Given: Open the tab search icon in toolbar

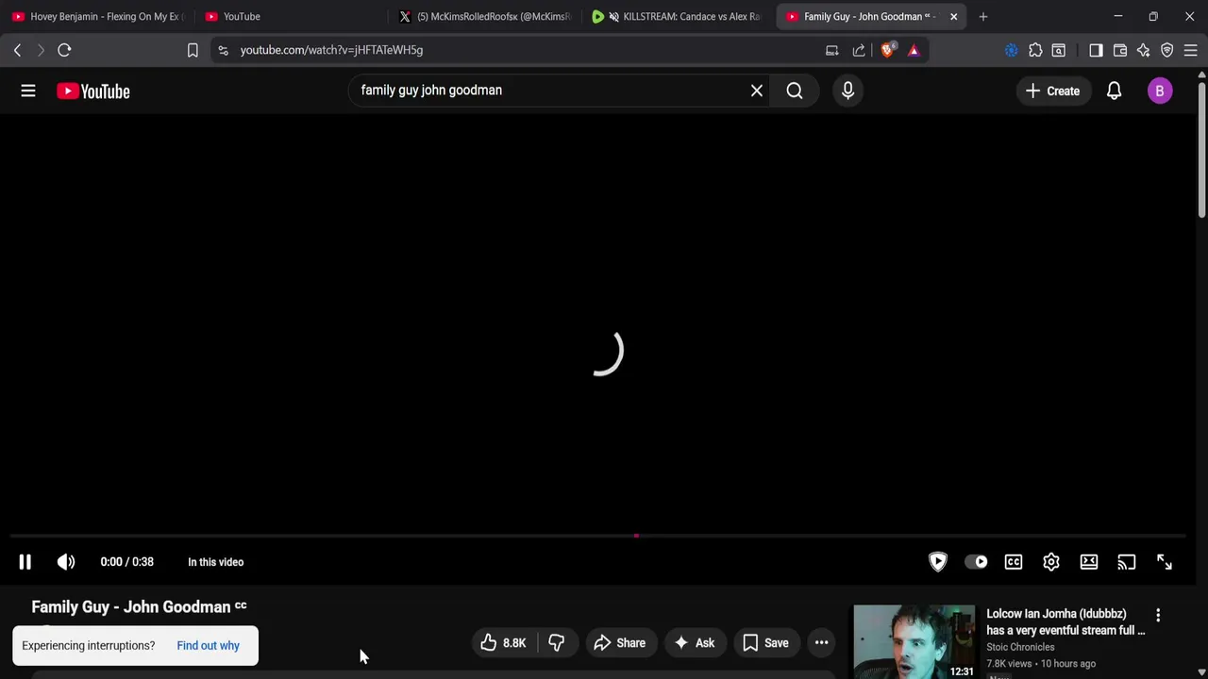Looking at the screenshot, I should point(1059,50).
